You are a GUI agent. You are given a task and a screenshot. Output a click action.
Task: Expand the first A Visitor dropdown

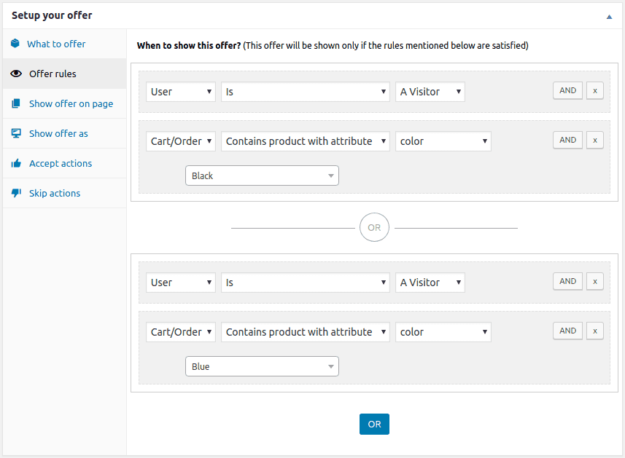430,92
